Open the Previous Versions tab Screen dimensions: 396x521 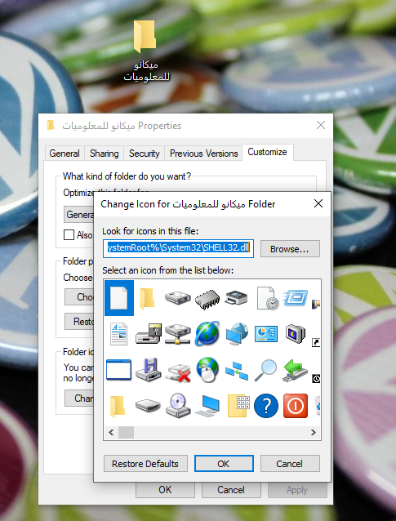click(x=203, y=154)
